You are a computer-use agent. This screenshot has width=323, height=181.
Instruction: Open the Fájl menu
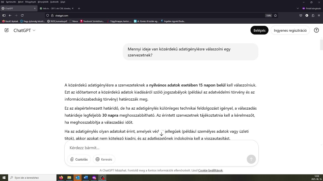pos(3,2)
